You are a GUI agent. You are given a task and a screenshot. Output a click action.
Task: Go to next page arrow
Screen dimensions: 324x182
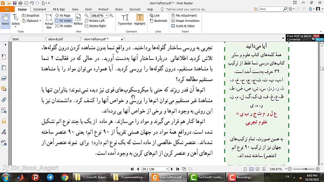tap(172, 169)
